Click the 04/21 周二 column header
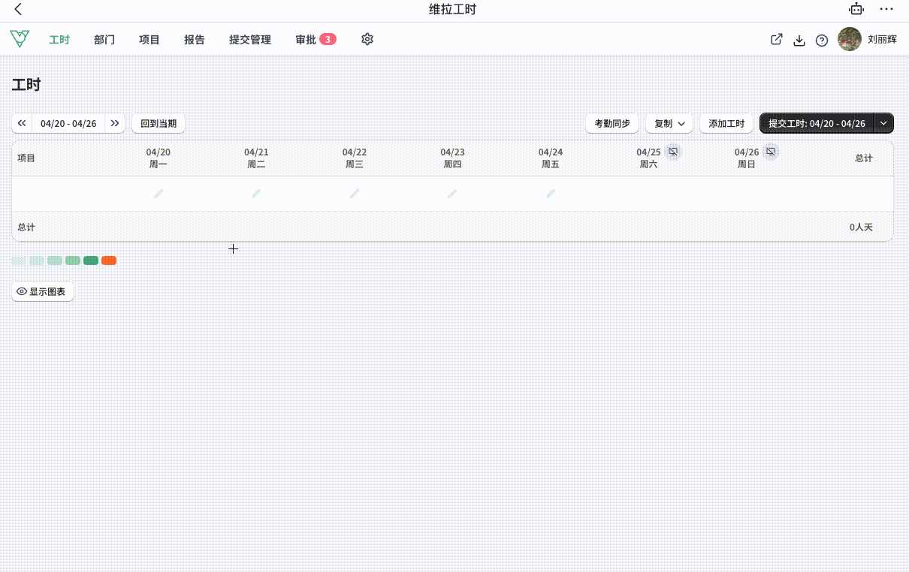 (256, 158)
